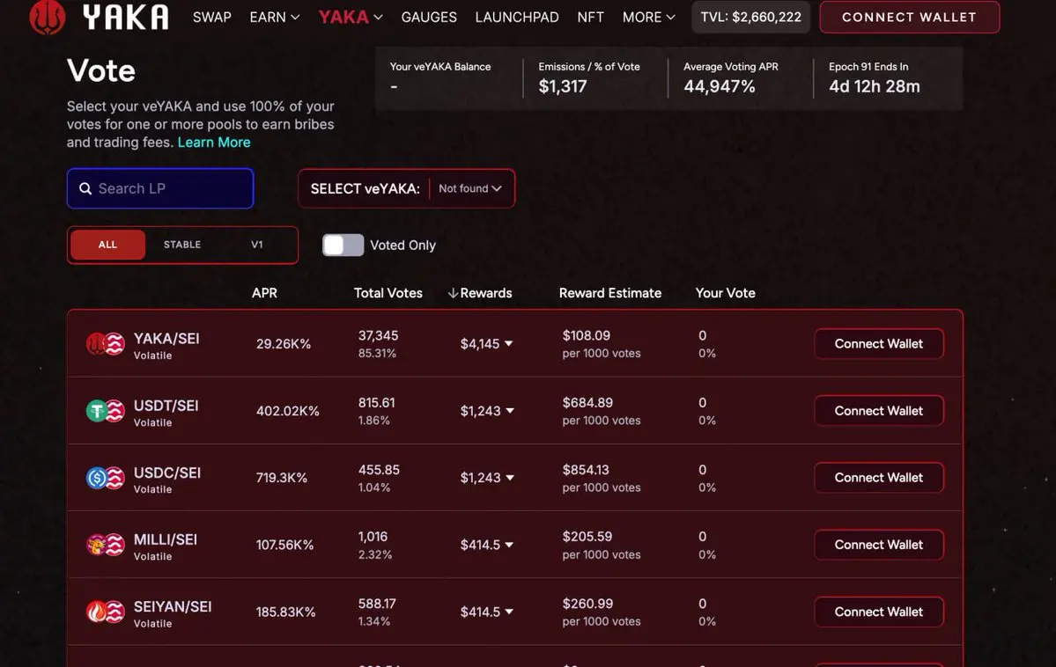Focus the Search LP input field
Screen dimensions: 1056x667
click(x=160, y=188)
